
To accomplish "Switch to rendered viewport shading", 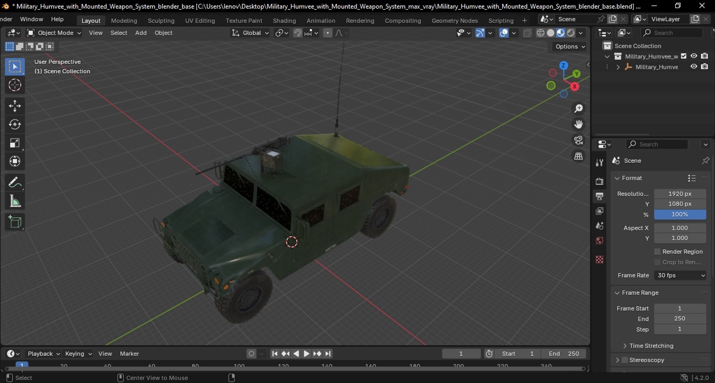I will coord(571,33).
